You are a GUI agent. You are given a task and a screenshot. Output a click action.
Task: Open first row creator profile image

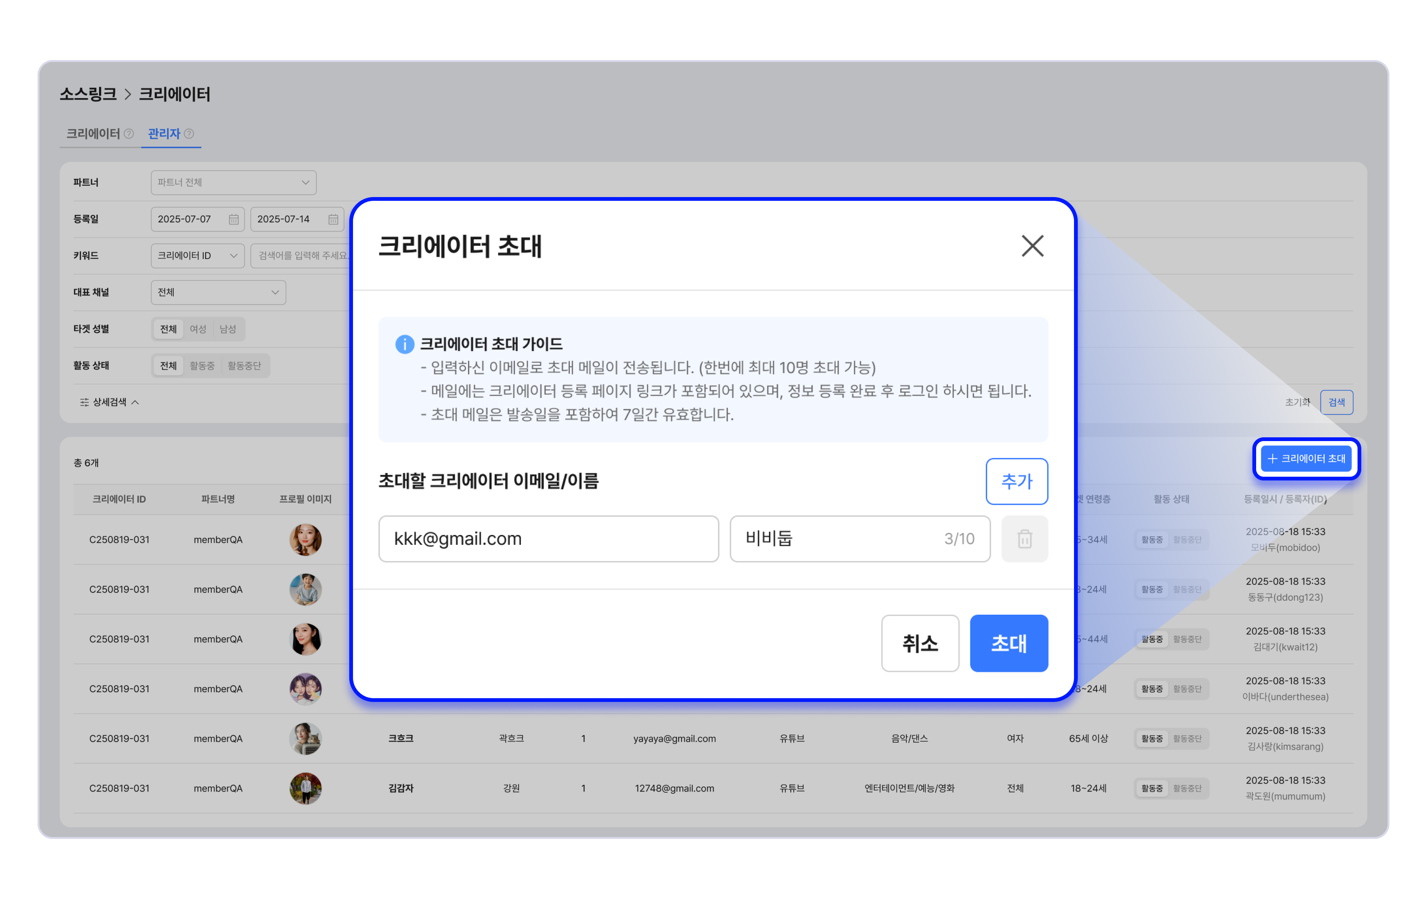(x=305, y=540)
